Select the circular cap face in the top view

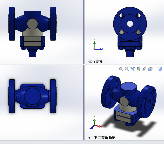[32, 96]
